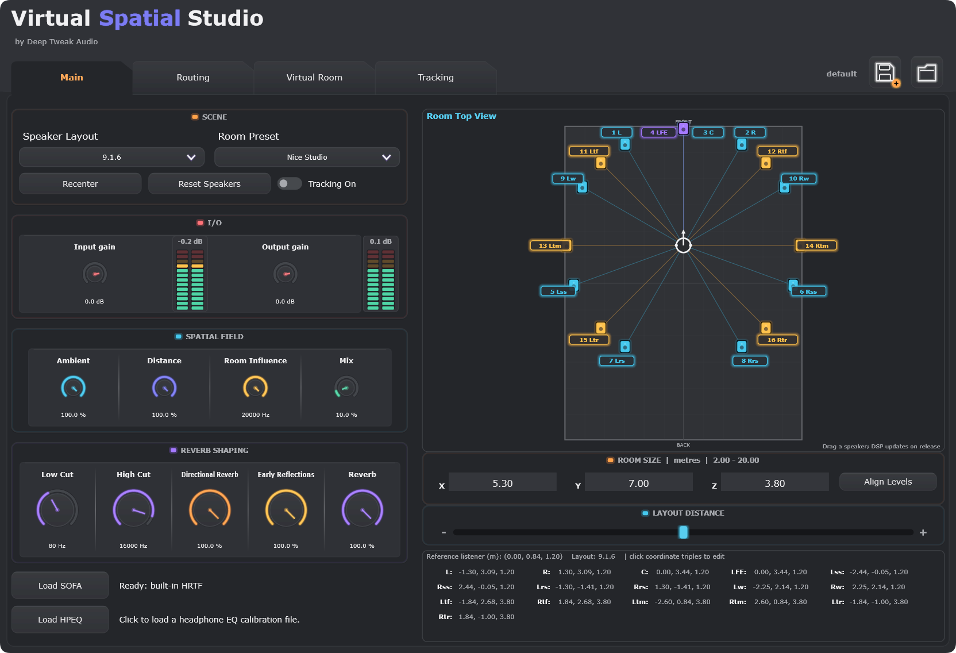
Task: Click Reset Speakers button
Action: (210, 184)
